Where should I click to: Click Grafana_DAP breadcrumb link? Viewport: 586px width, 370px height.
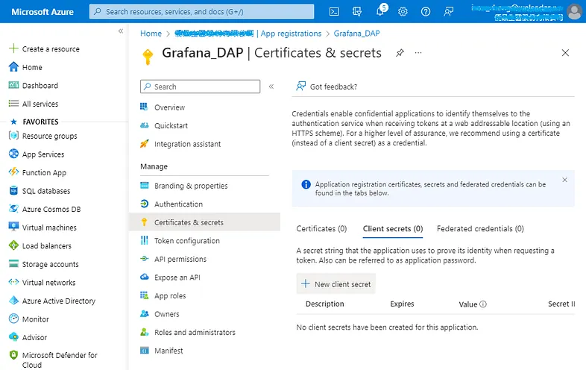pos(356,34)
